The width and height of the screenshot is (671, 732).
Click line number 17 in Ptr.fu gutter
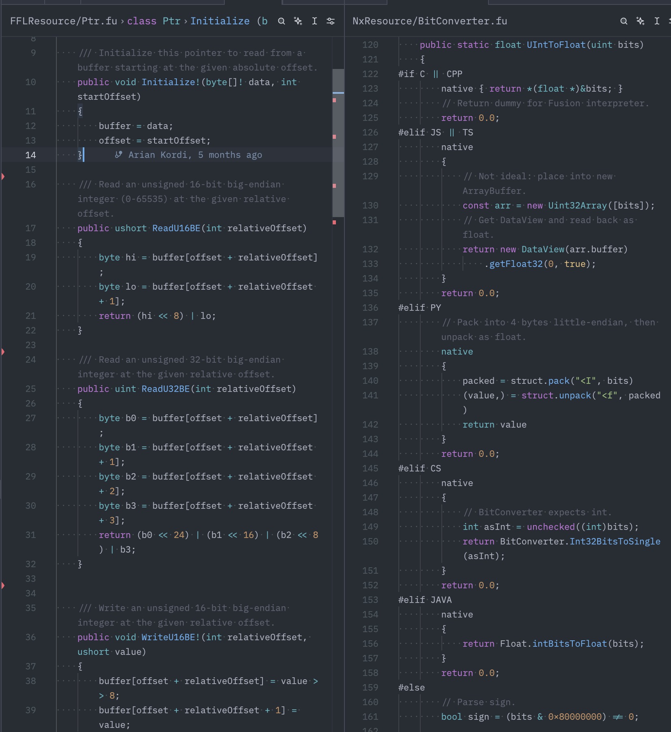(x=30, y=228)
